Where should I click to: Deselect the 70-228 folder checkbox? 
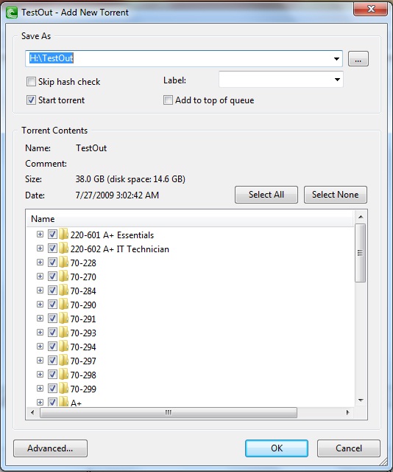pos(52,263)
